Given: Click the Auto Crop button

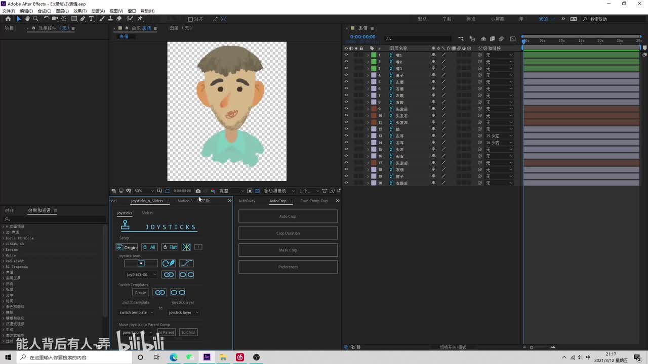Looking at the screenshot, I should pos(288,216).
